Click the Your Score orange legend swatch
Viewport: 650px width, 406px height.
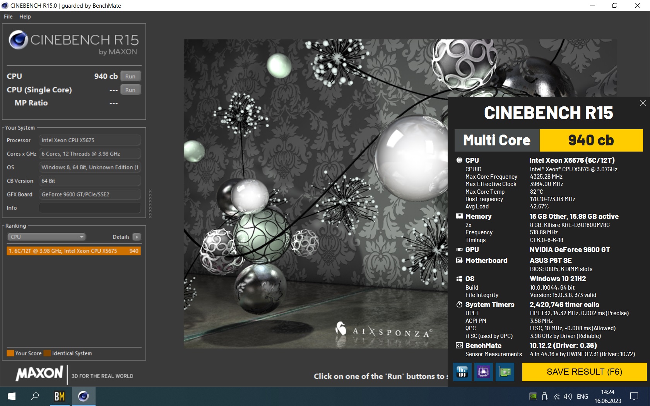[x=10, y=353]
